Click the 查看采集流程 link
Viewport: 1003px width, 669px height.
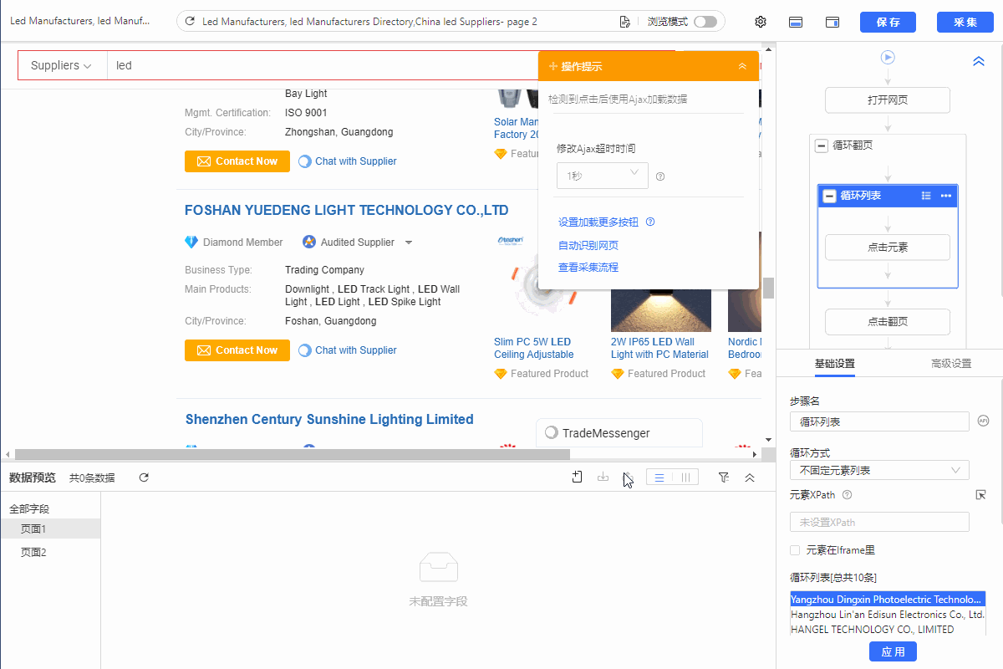pyautogui.click(x=588, y=268)
